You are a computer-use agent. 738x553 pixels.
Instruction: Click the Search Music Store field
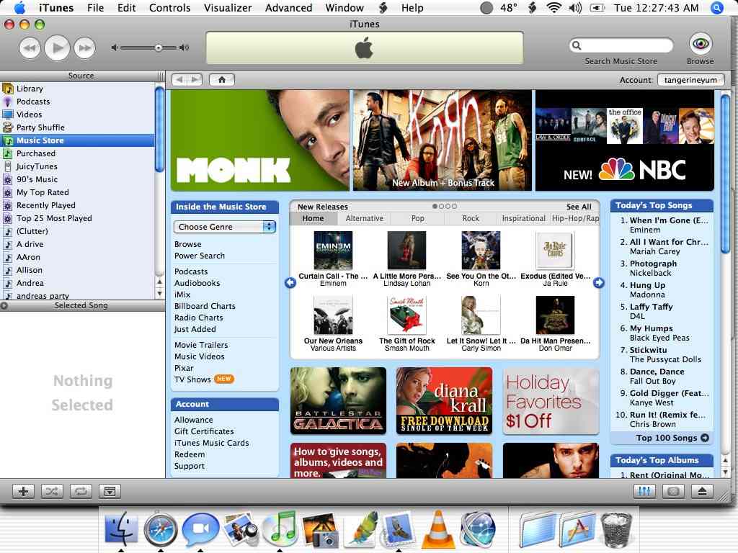coord(621,45)
